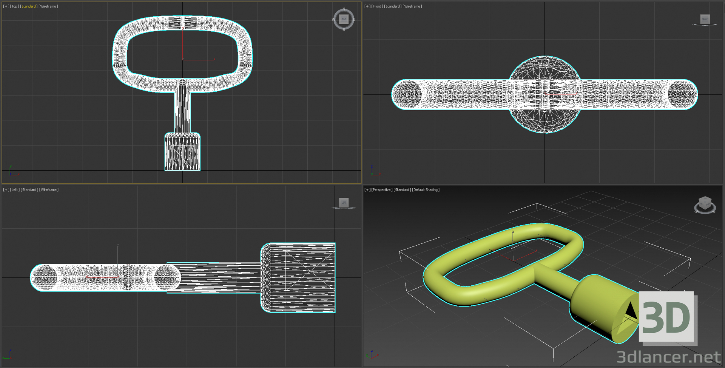The width and height of the screenshot is (725, 368).
Task: Click the ViewCube cube in Perspective viewport
Action: pyautogui.click(x=705, y=203)
